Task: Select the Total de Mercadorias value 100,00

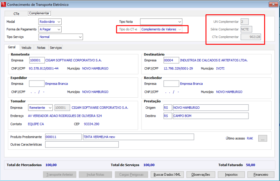Action: (51, 165)
